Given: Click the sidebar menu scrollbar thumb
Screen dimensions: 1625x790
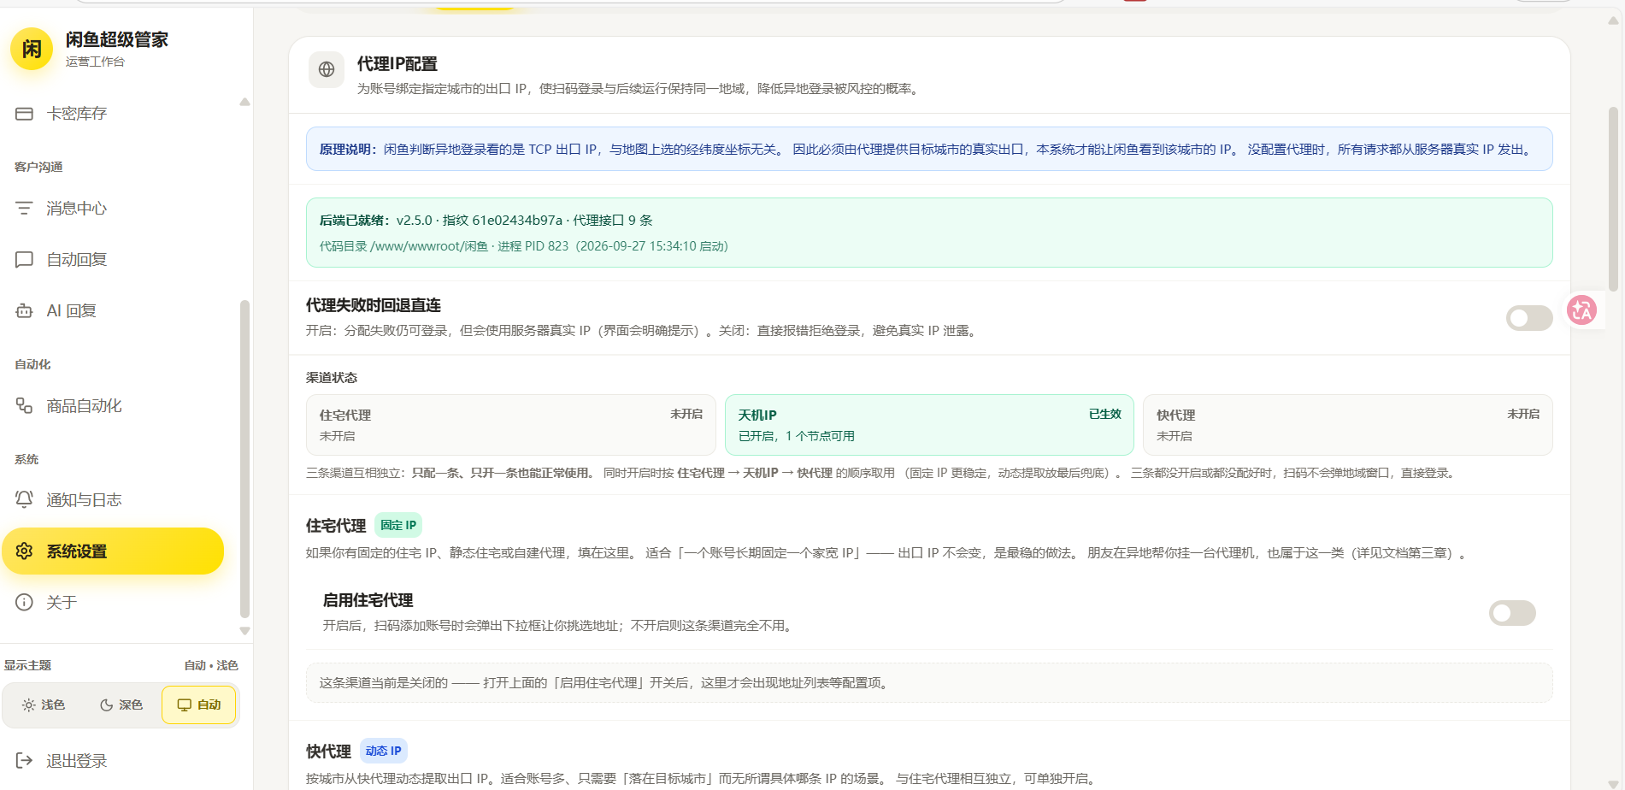Looking at the screenshot, I should [244, 458].
